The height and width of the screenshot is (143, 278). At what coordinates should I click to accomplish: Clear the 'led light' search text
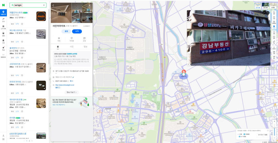click(x=44, y=5)
